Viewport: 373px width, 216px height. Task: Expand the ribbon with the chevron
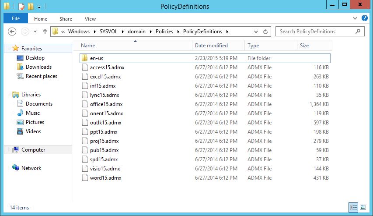[x=355, y=18]
